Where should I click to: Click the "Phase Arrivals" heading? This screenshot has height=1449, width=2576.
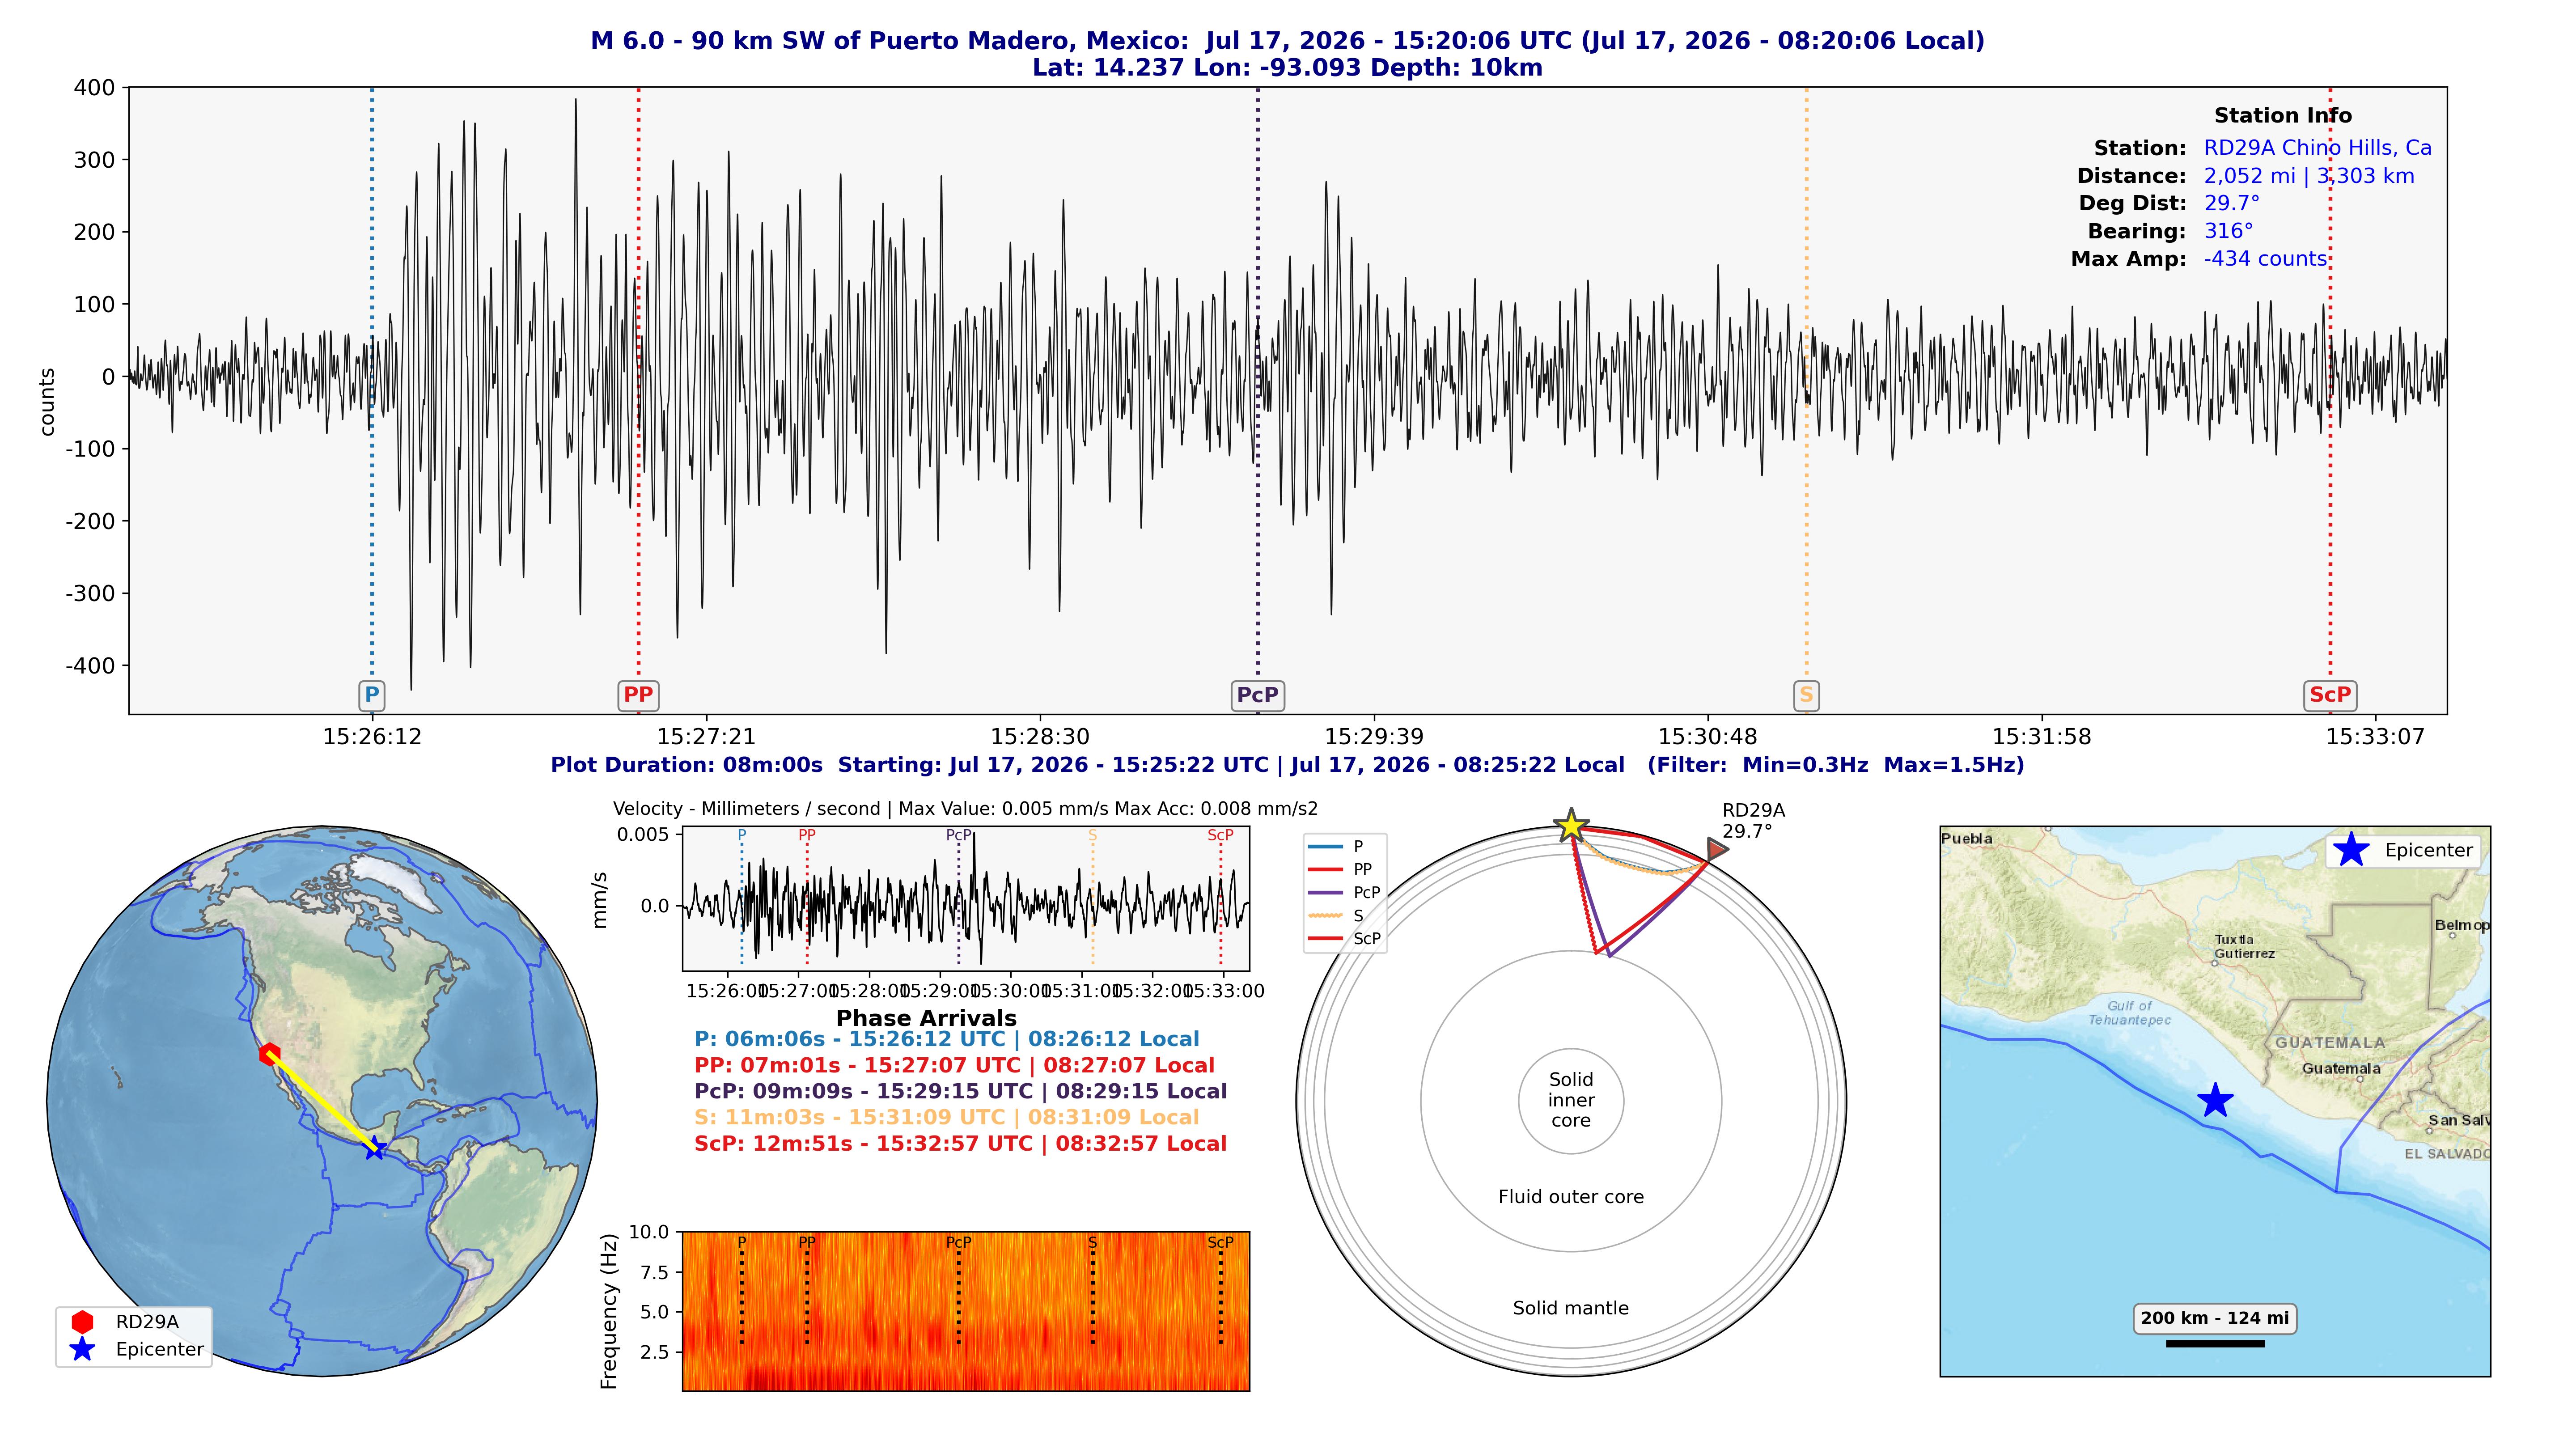pyautogui.click(x=926, y=1018)
